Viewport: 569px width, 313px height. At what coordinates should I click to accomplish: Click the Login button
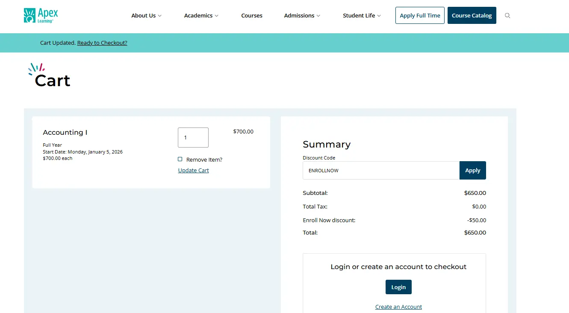[x=398, y=287]
